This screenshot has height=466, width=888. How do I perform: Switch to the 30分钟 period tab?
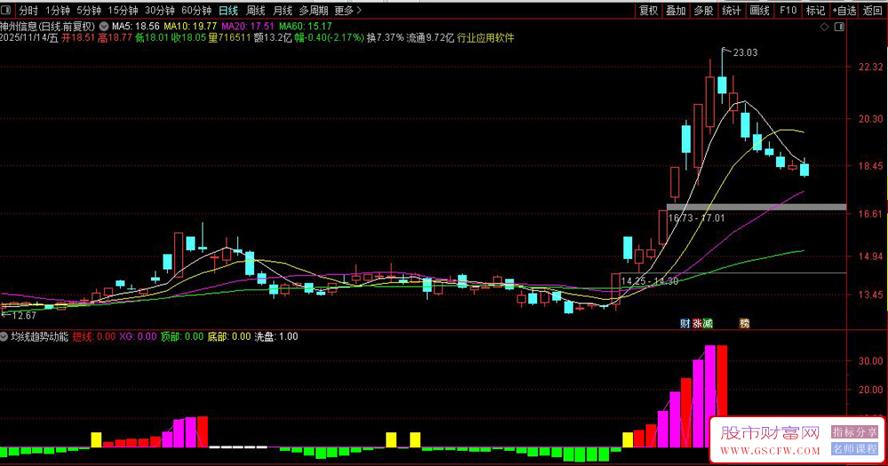(x=160, y=10)
